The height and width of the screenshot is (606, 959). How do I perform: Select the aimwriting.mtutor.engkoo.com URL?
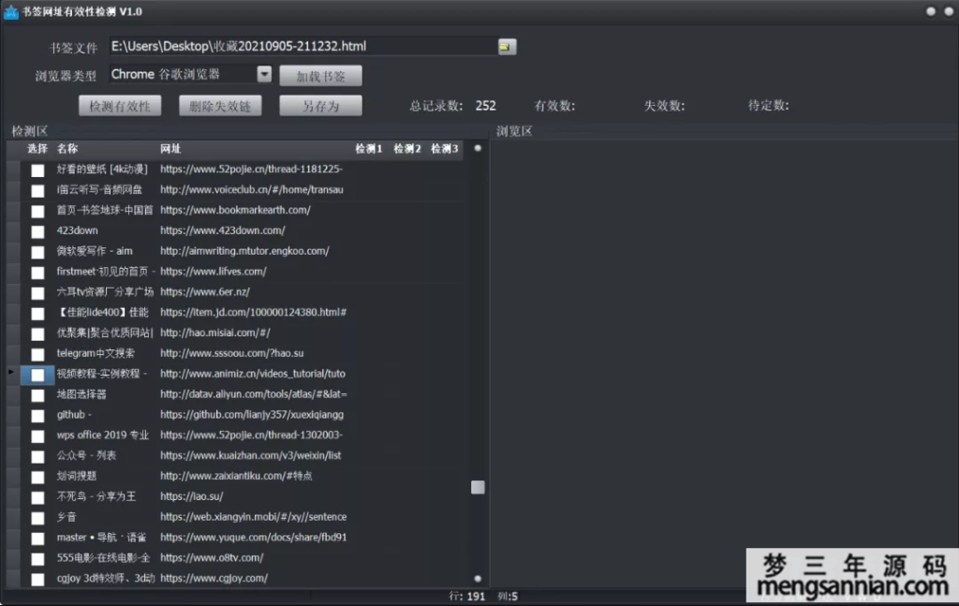(x=244, y=251)
